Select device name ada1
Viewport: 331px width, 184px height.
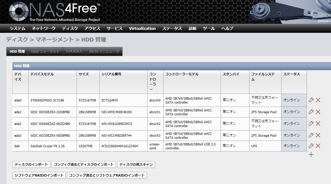(18, 112)
